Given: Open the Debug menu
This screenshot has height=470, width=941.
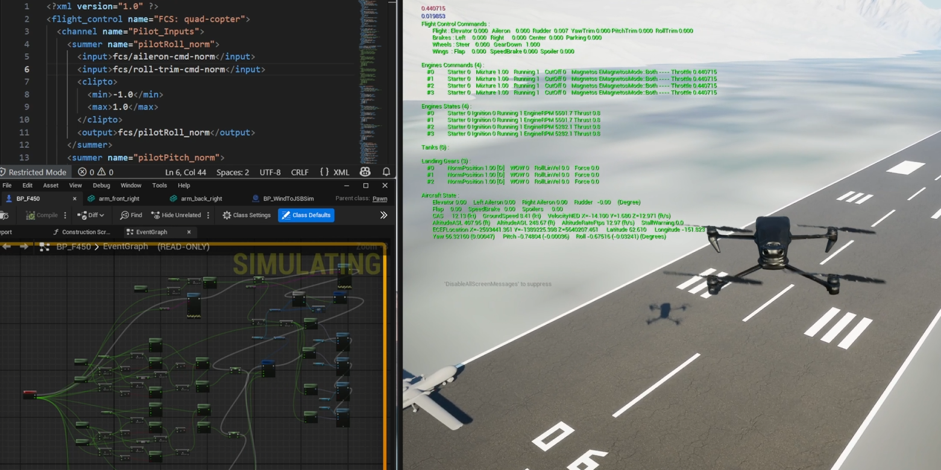Looking at the screenshot, I should click(x=101, y=185).
